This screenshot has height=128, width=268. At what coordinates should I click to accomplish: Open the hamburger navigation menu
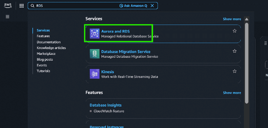[x=8, y=17]
